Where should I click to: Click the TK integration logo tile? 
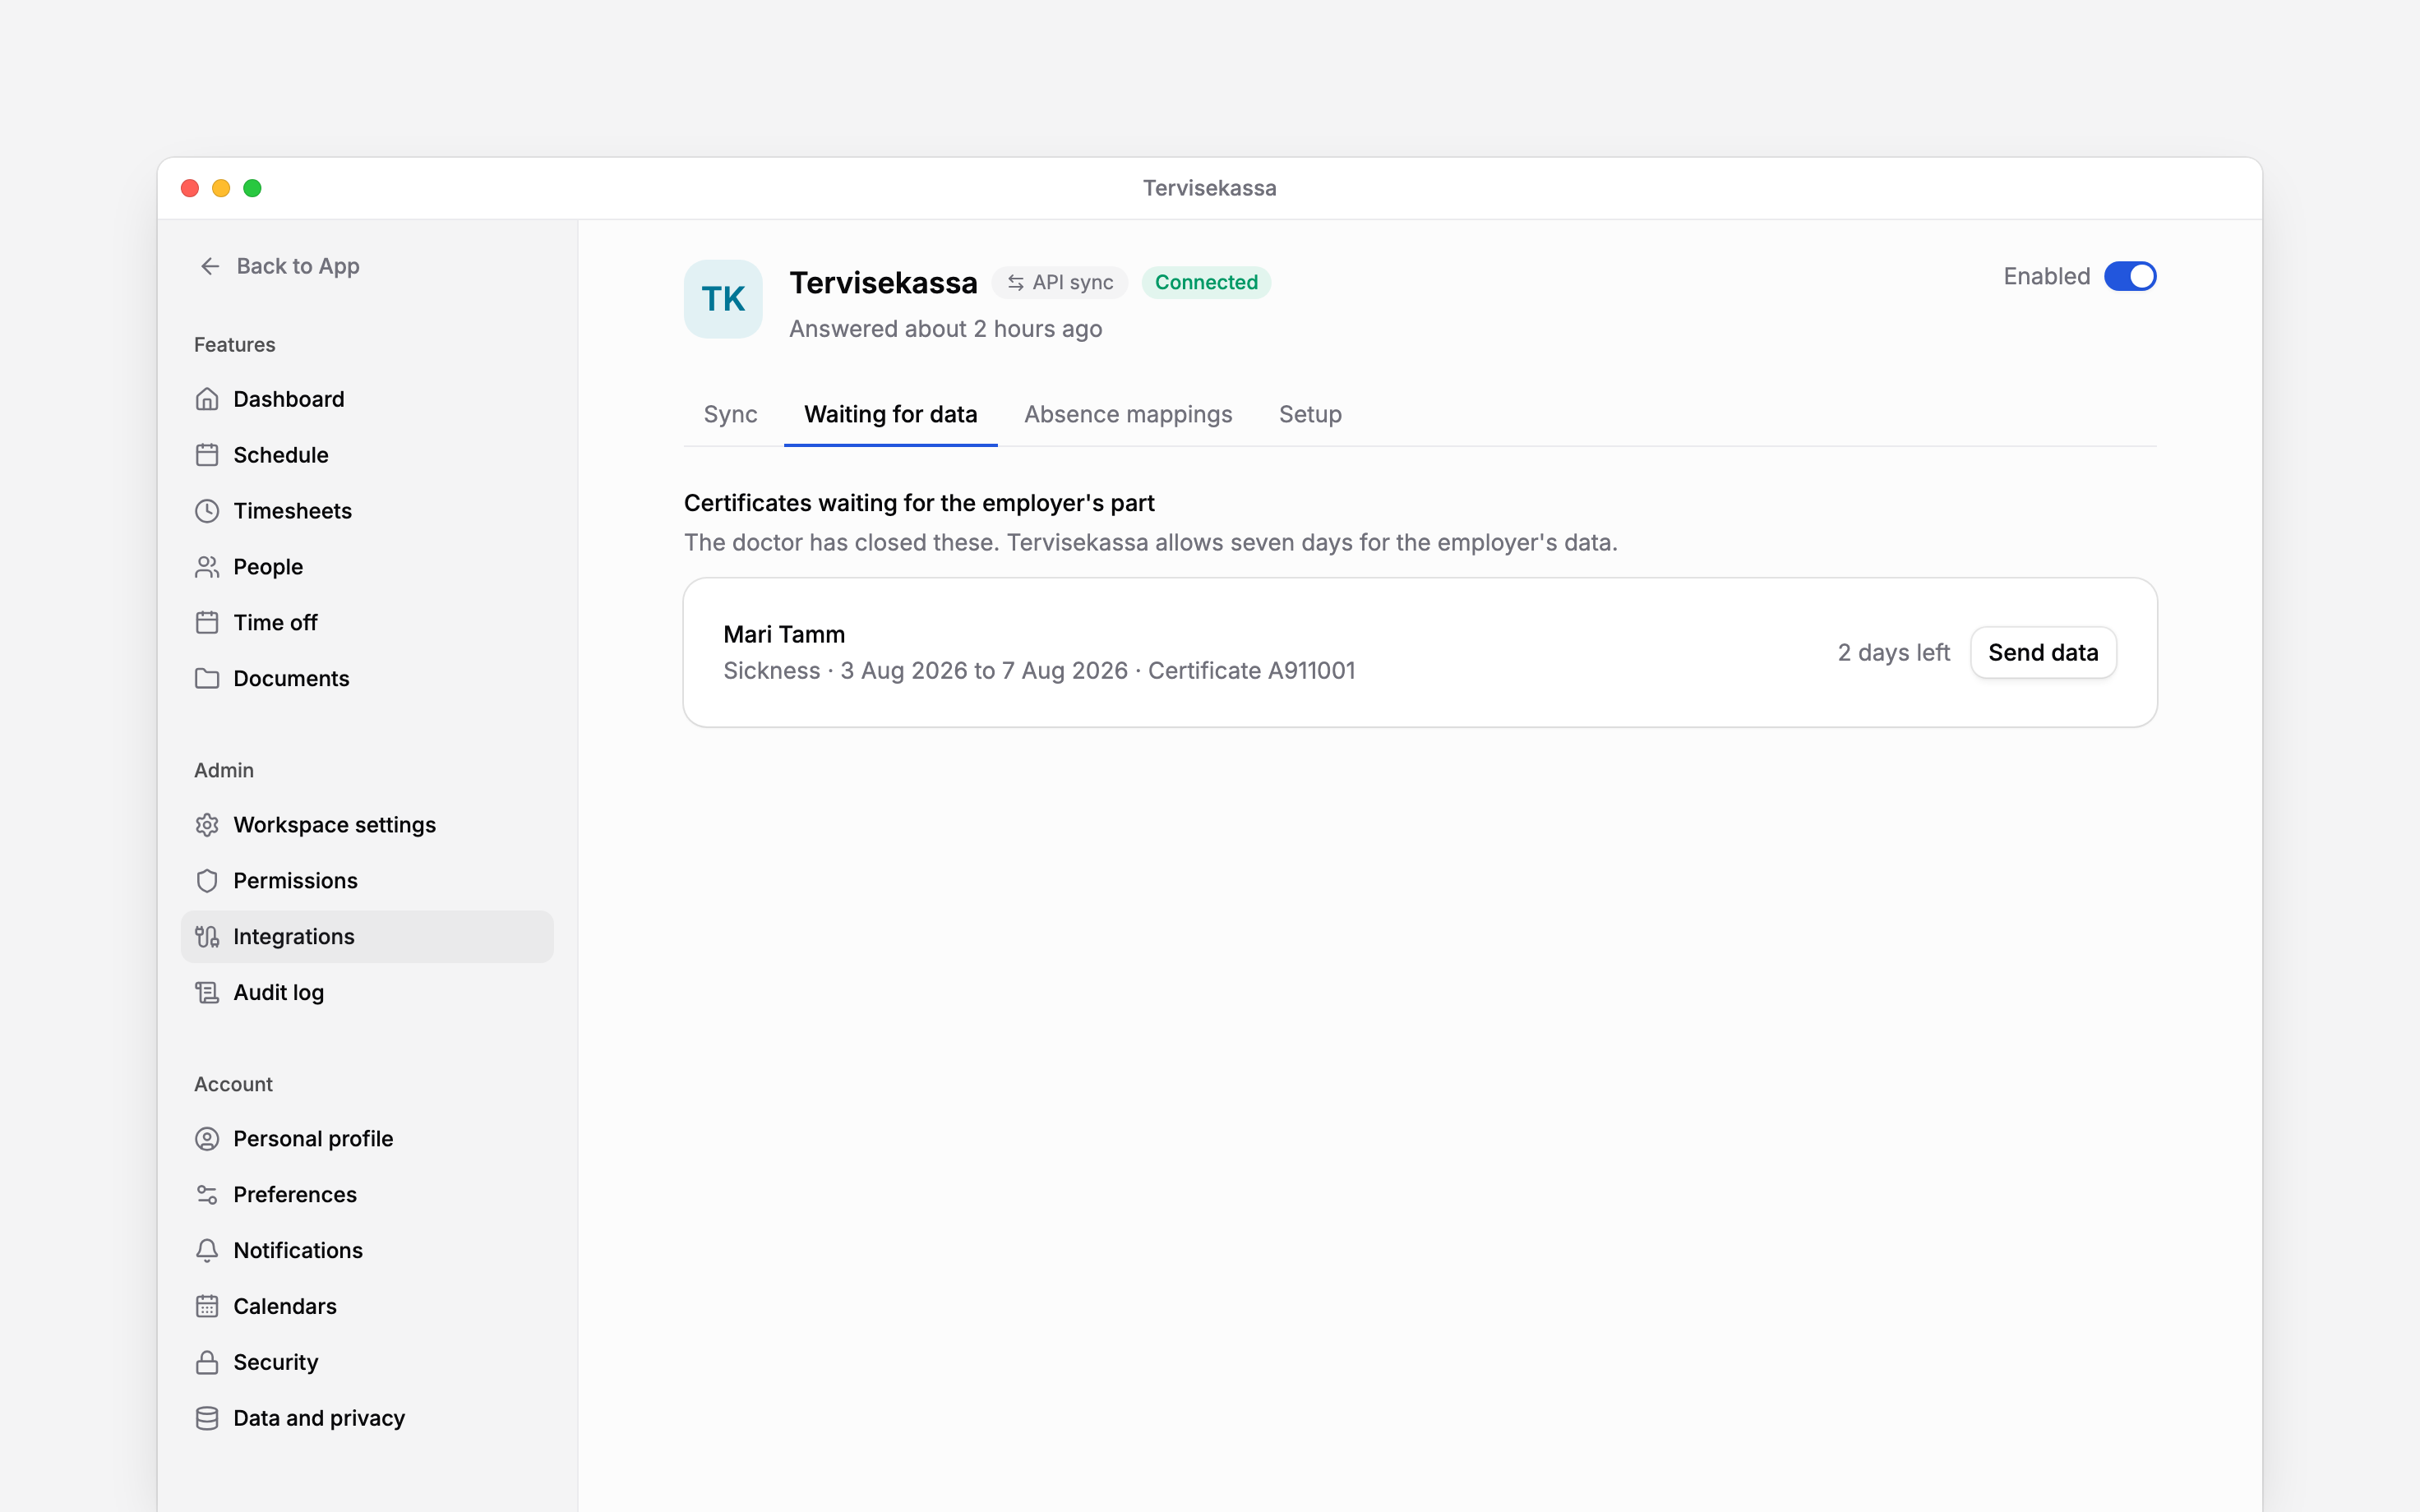pos(723,299)
